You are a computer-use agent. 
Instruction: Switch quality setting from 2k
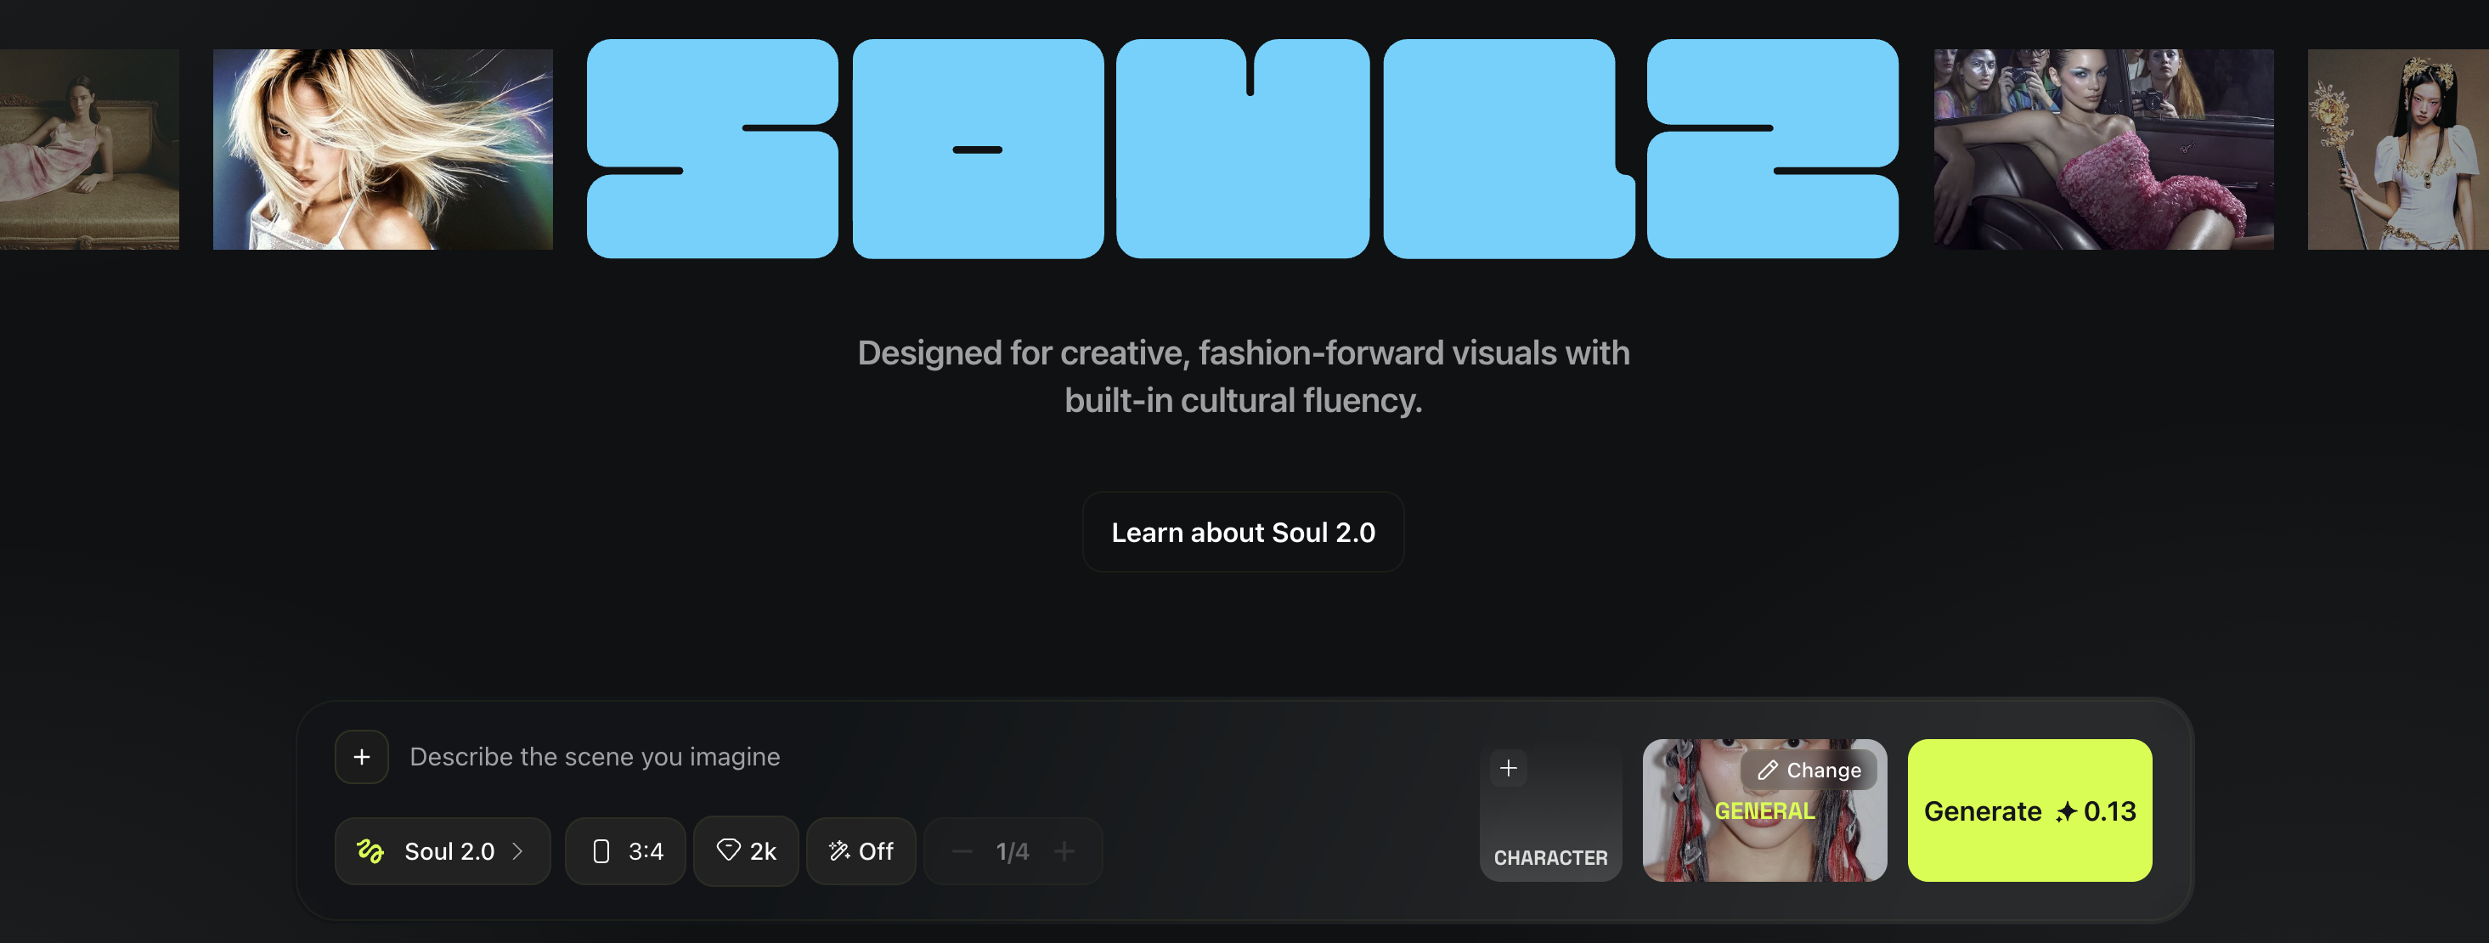point(746,851)
